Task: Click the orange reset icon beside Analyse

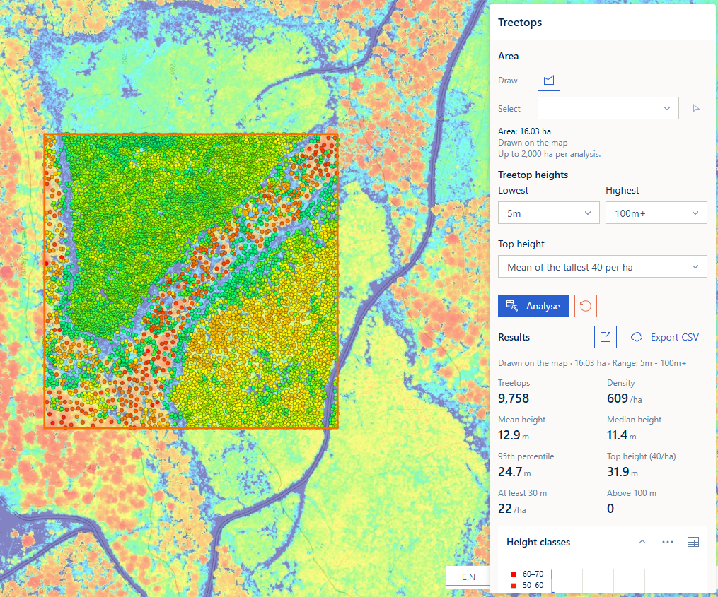Action: click(x=585, y=306)
